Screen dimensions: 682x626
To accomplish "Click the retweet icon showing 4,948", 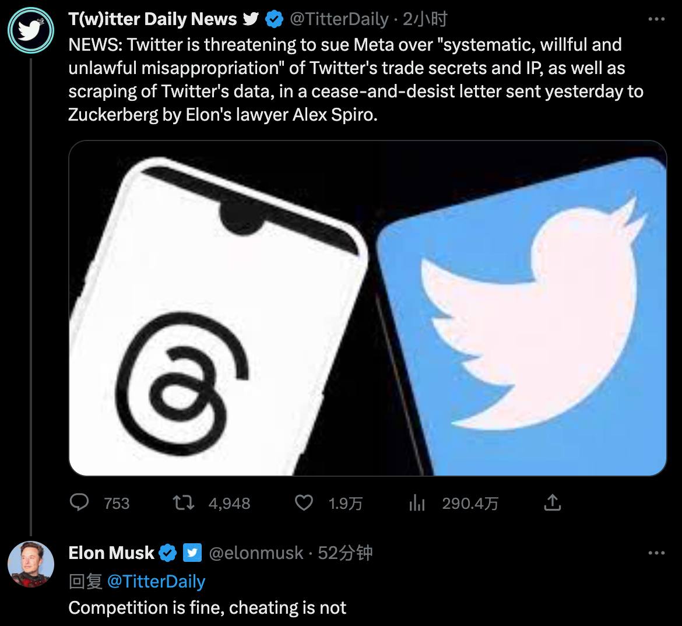I will click(184, 502).
